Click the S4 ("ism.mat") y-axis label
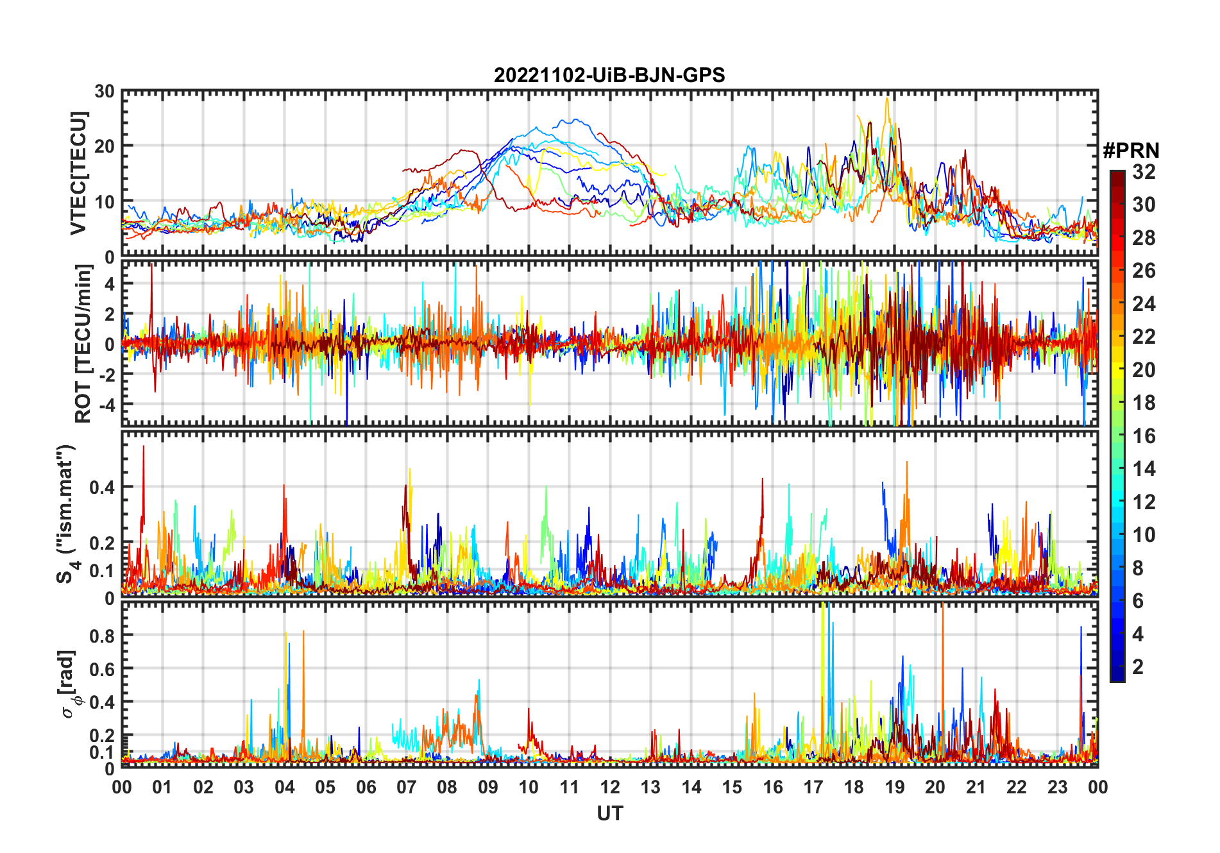1220x853 pixels. (x=66, y=514)
